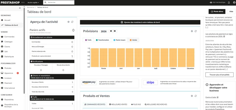Click the Commandes basket icon
The height and width of the screenshot is (110, 236).
click(2, 37)
